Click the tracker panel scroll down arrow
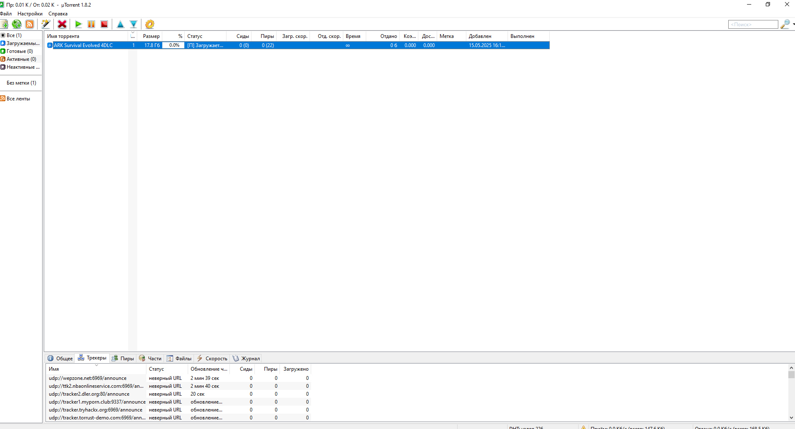Screen dimensions: 795x429 coord(791,418)
